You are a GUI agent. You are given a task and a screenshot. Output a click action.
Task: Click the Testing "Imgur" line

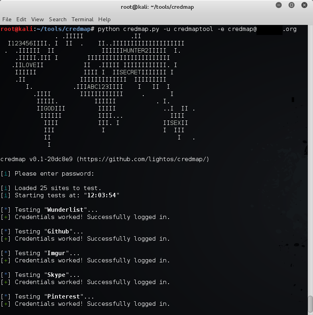click(40, 253)
